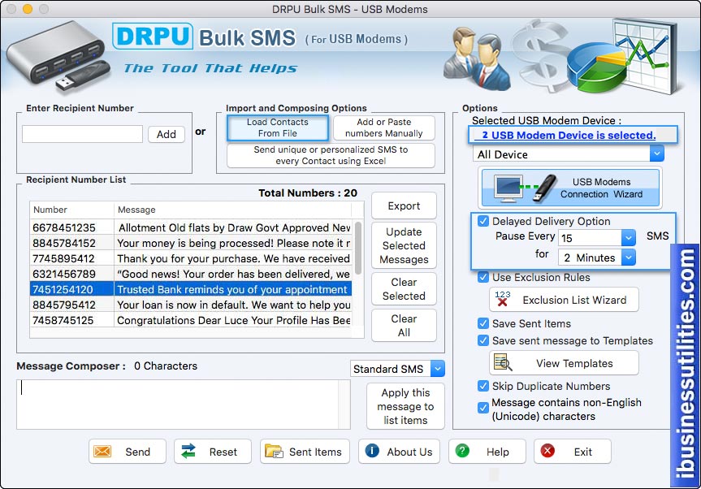Toggle Save sent message to Templates

483,340
